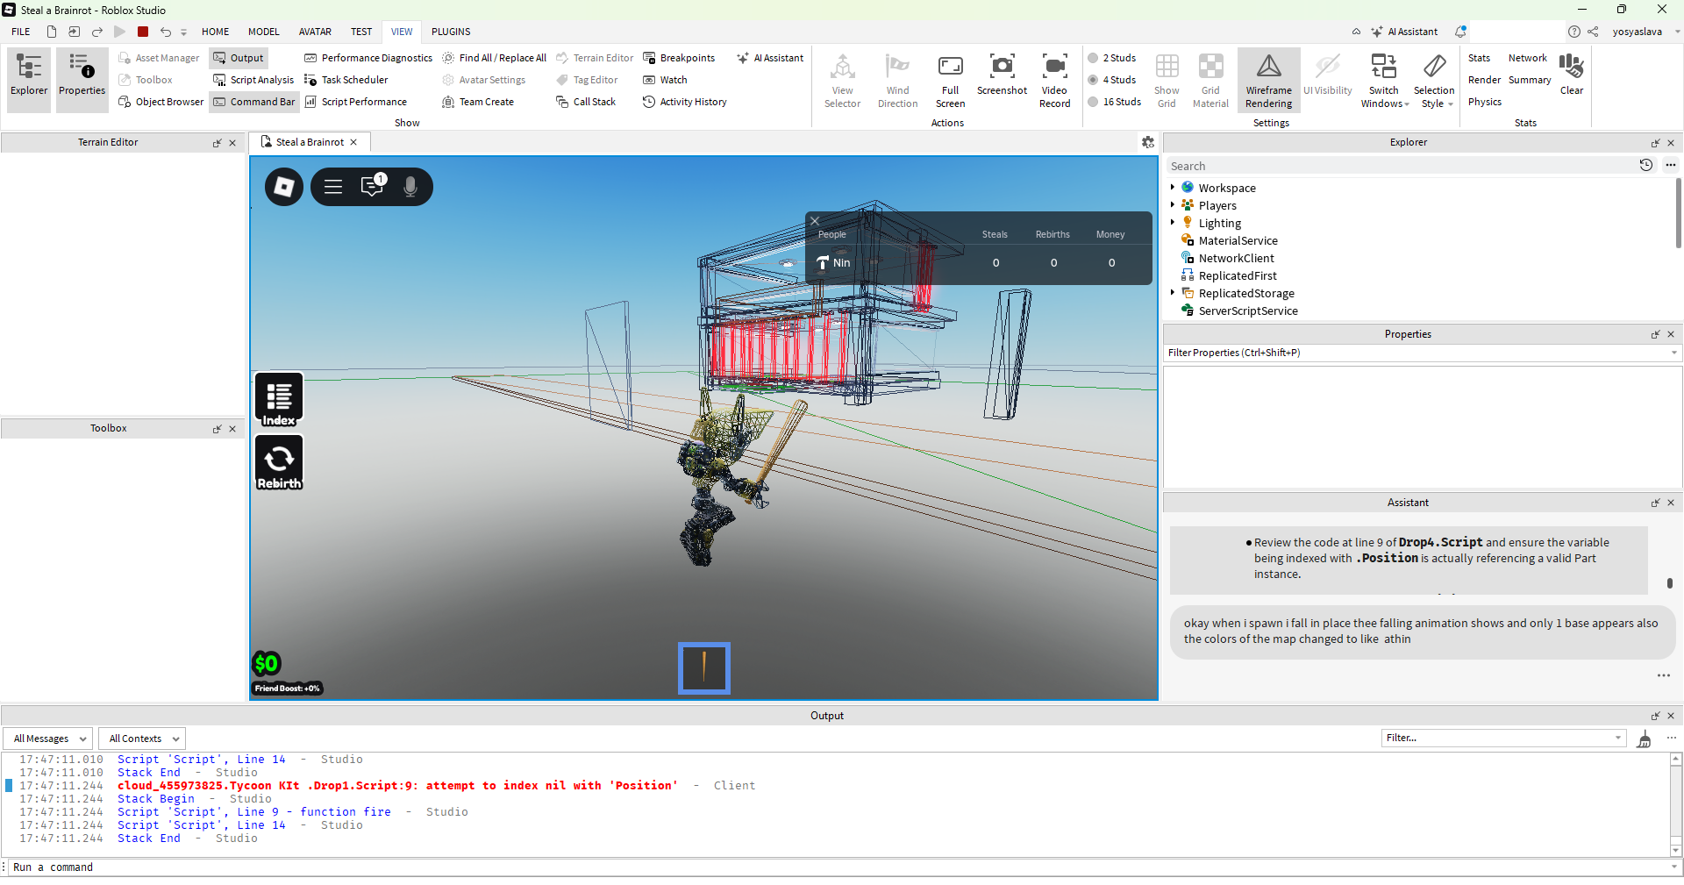
Task: Open the Explorer panel button
Action: pyautogui.click(x=29, y=79)
